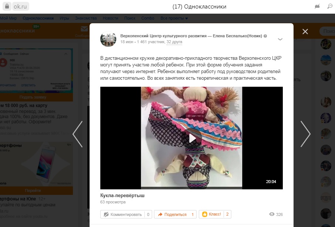Open Поиск in the top bar
The width and height of the screenshot is (335, 227).
tap(130, 18)
